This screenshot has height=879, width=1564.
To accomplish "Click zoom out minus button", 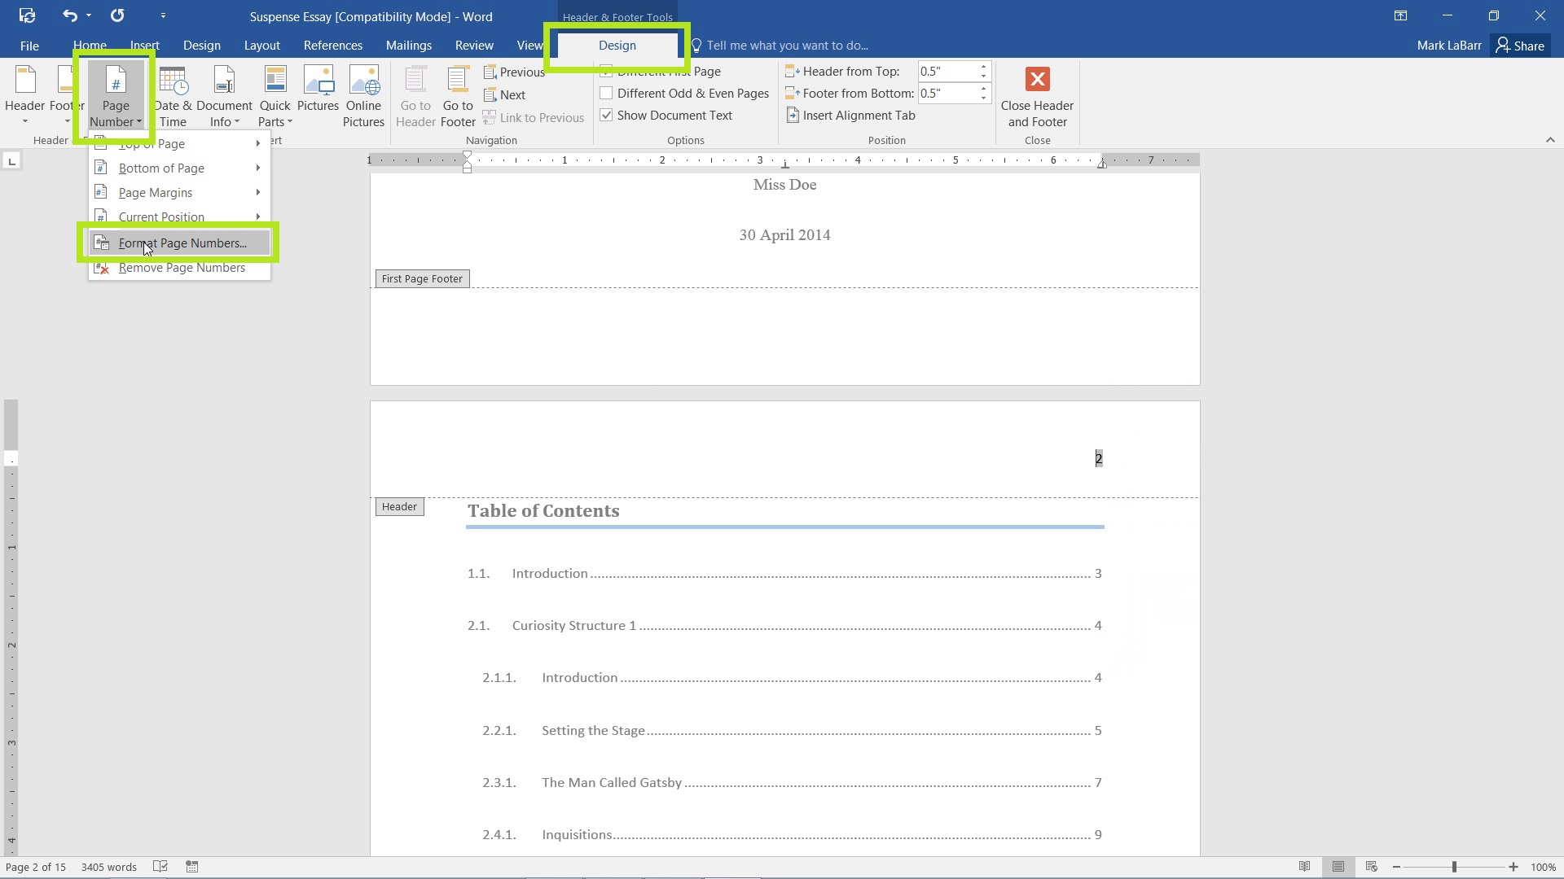I will coord(1396,867).
